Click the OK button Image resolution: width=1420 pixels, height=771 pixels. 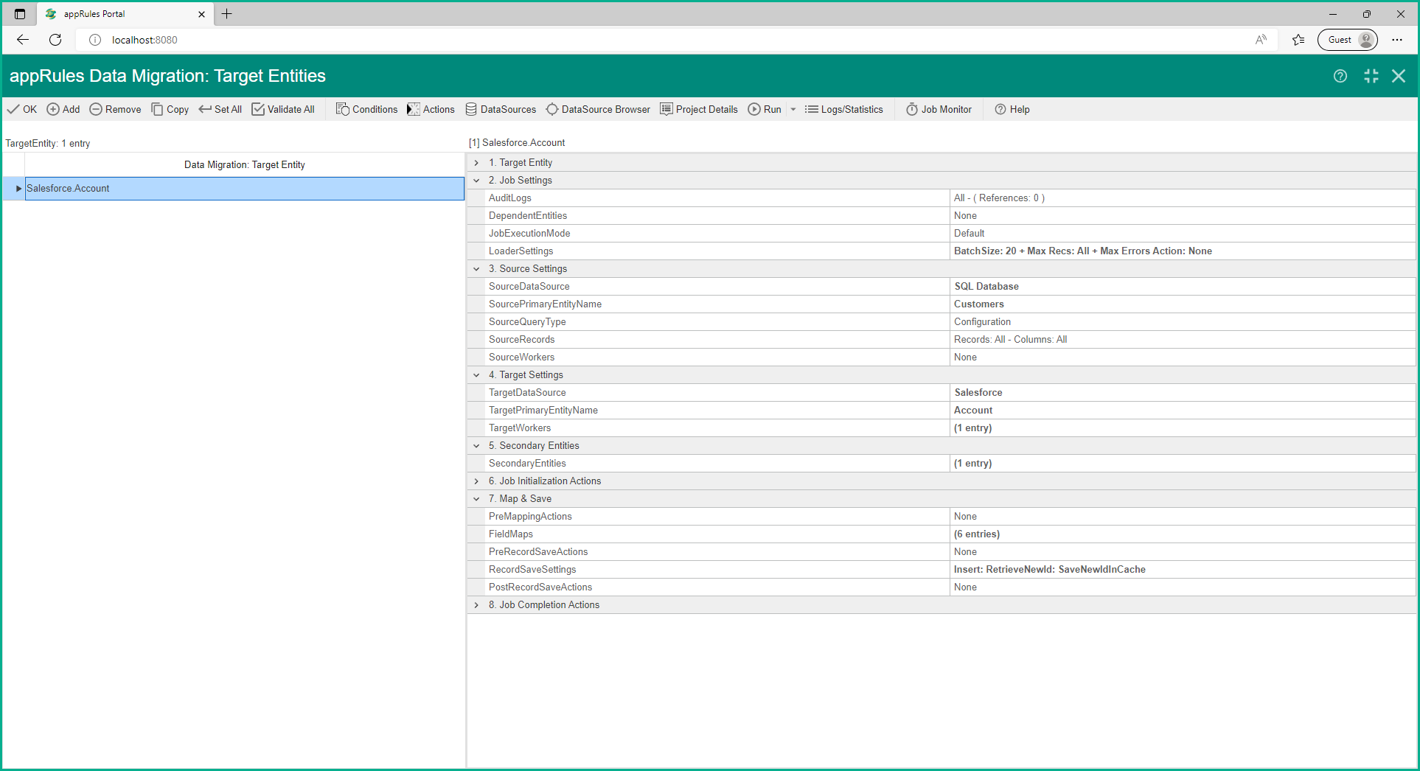click(22, 109)
